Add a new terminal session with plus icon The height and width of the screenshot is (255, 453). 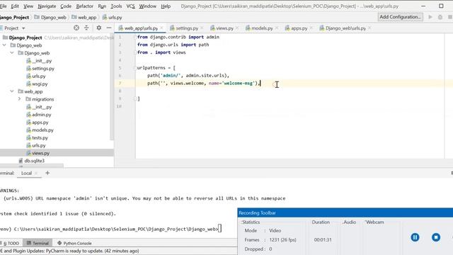(x=47, y=173)
